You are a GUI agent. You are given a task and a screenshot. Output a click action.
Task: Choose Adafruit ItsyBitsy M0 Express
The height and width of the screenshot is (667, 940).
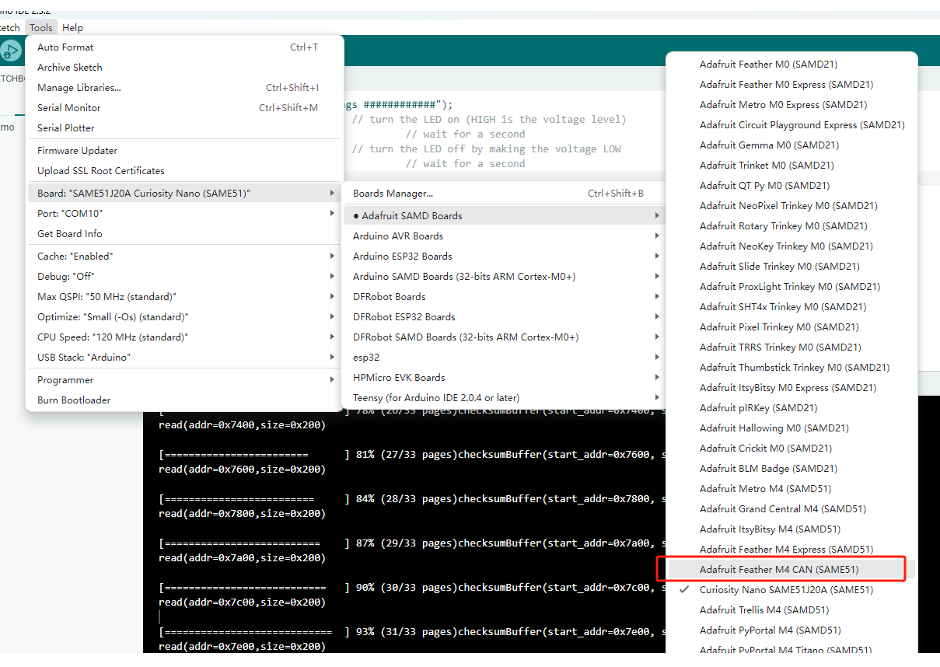(x=791, y=388)
